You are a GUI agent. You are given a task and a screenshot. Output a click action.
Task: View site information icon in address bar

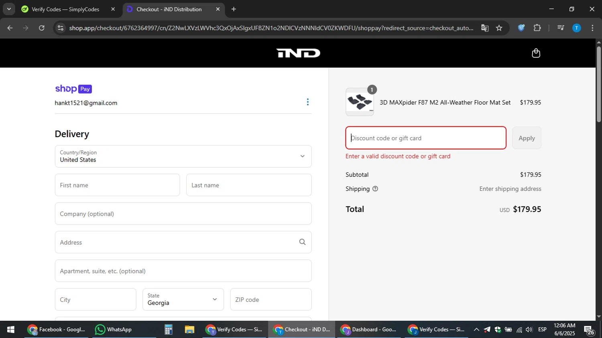coord(61,28)
